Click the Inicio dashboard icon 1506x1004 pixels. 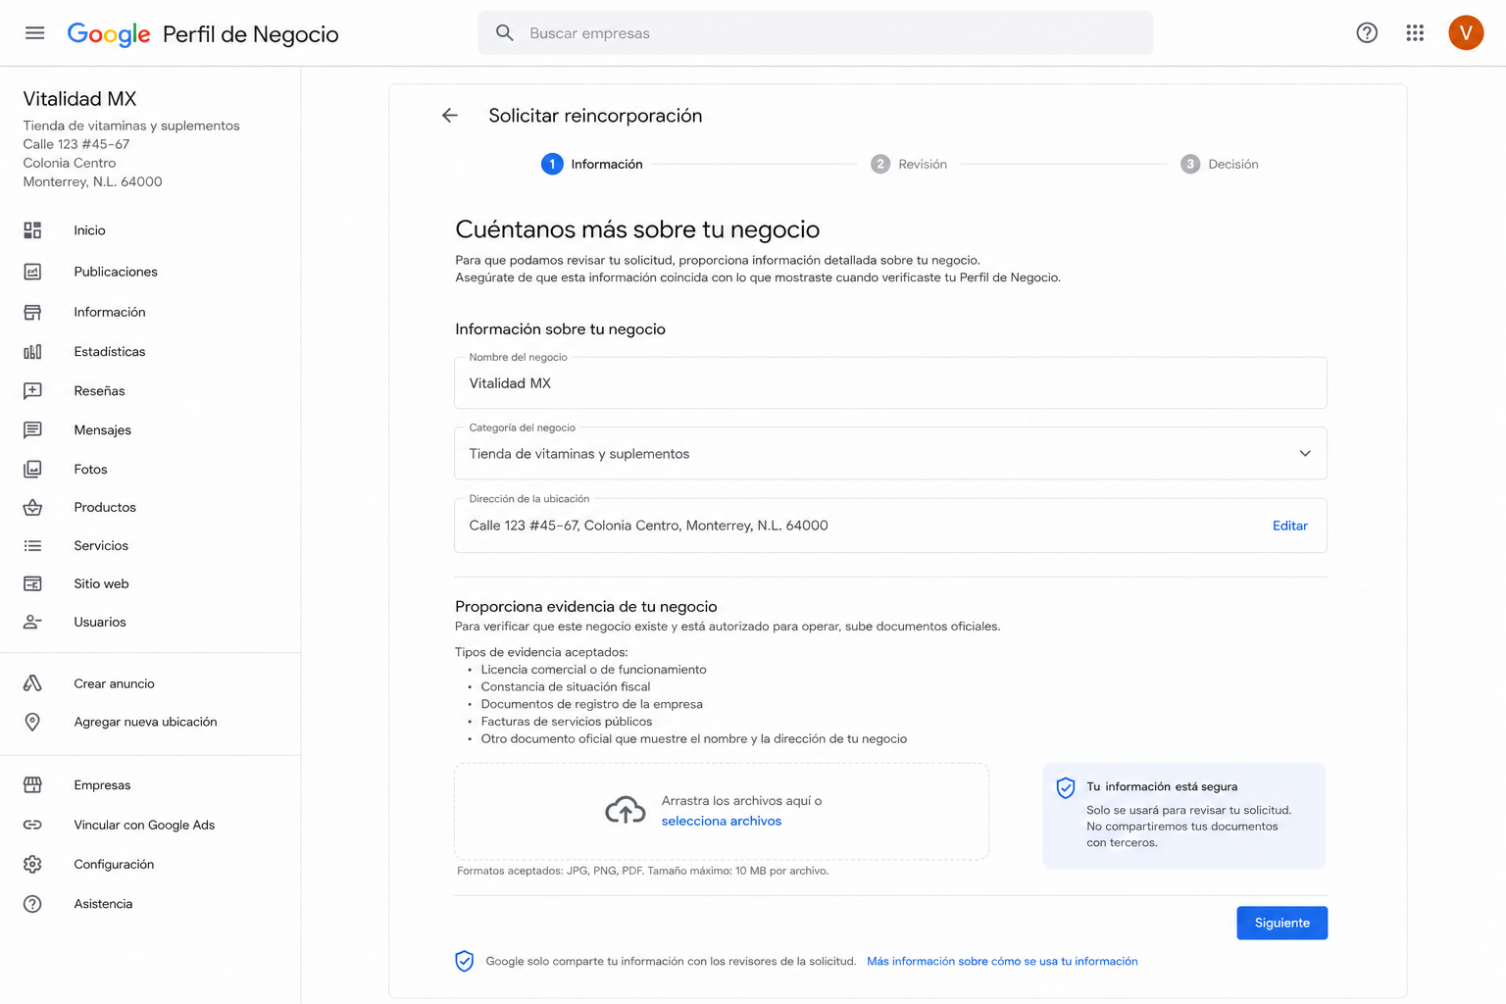pyautogui.click(x=32, y=230)
